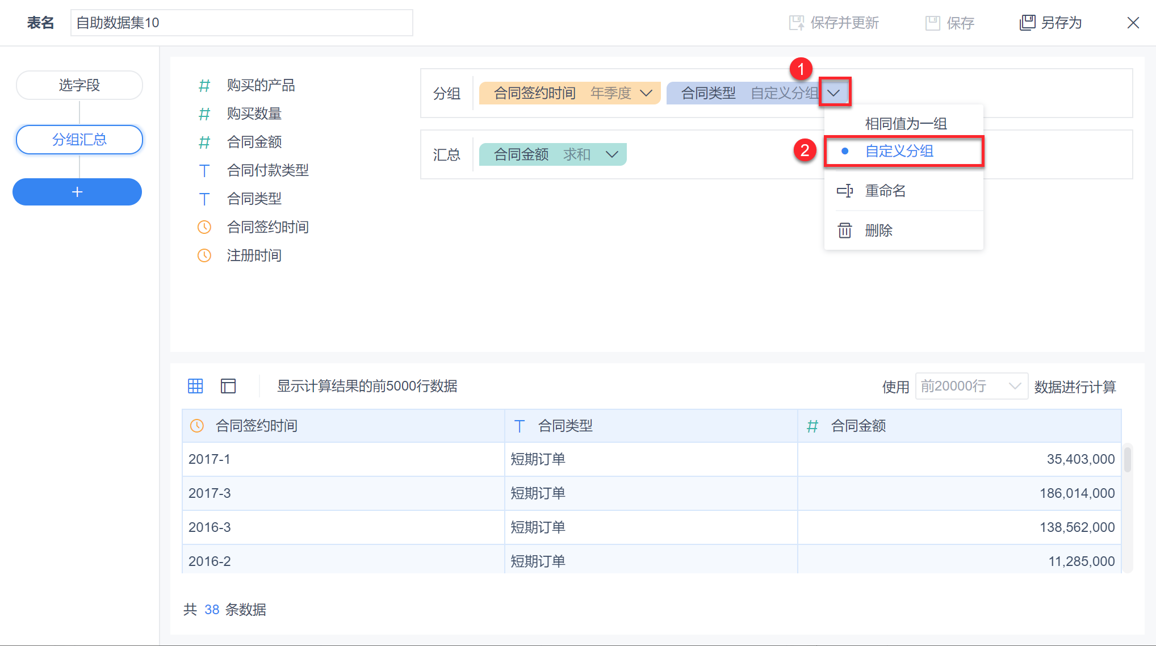This screenshot has height=646, width=1156.
Task: Switch to table structure view icon
Action: coord(228,386)
